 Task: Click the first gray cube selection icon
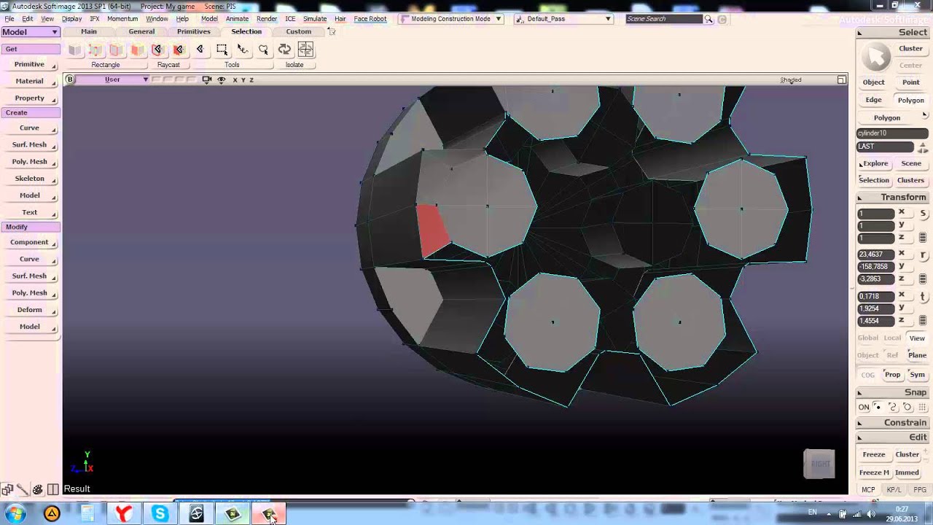tap(74, 49)
